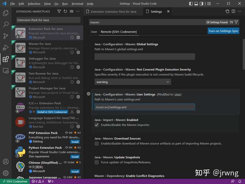Open manage gear for C/C++ Extension Pack

tap(78, 112)
